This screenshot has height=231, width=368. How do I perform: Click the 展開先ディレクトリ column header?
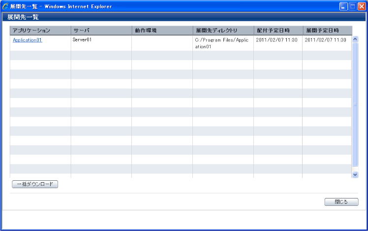pos(223,31)
